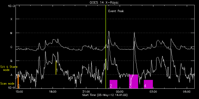Click magenta observation block number 4
The height and width of the screenshot is (99, 199).
(x=148, y=84)
